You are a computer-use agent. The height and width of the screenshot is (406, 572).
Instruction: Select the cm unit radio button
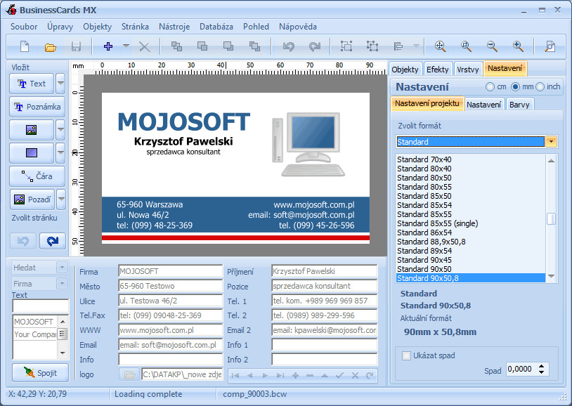[490, 87]
